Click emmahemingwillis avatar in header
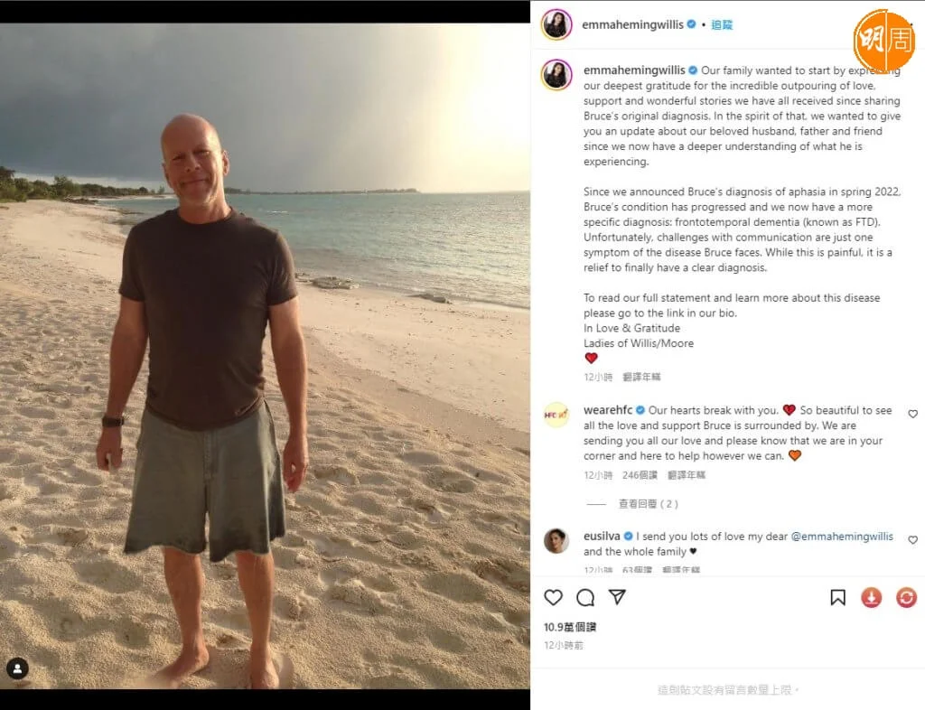This screenshot has width=925, height=710. pos(556,24)
